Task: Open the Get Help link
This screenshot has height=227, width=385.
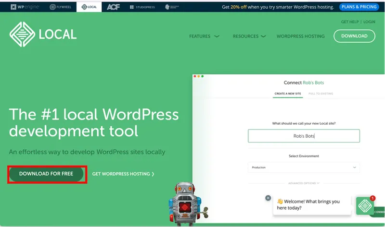Action: pyautogui.click(x=350, y=22)
